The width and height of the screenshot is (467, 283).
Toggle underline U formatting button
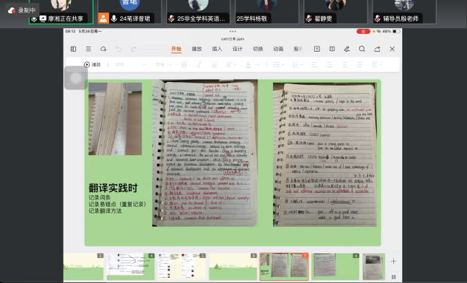coord(214,65)
